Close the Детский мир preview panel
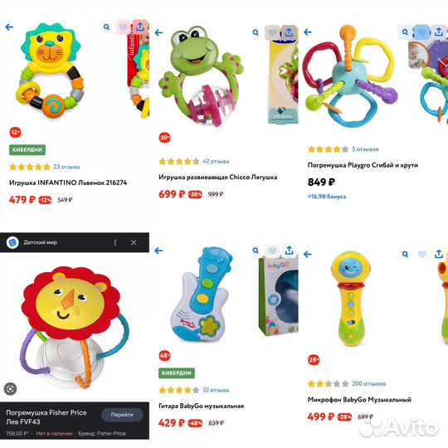The height and width of the screenshot is (448, 448). (134, 242)
